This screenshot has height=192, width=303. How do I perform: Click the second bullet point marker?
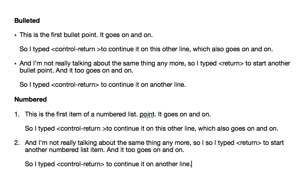[x=15, y=64]
